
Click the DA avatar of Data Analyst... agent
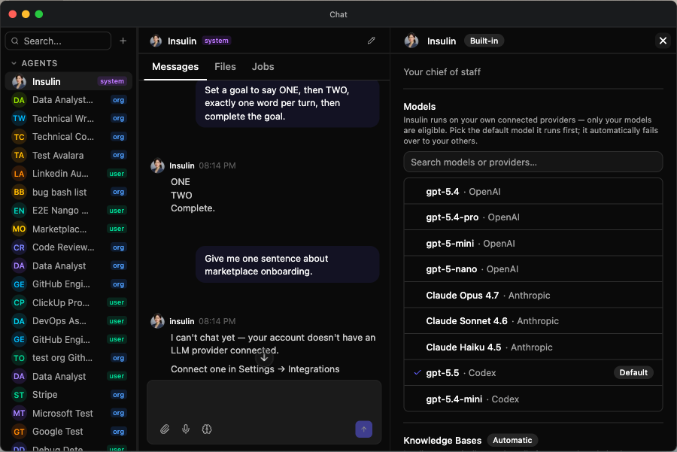19,100
